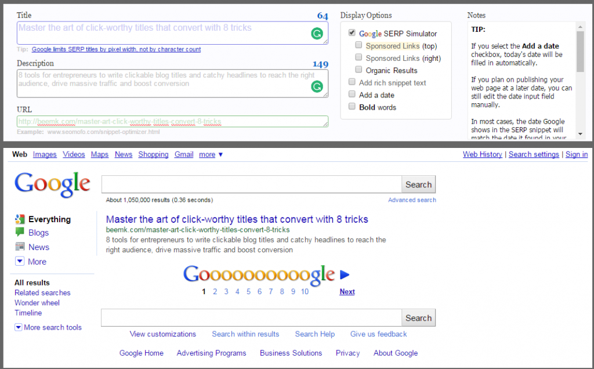
Task: Click the Notes scrollbar thumb
Action: click(580, 52)
